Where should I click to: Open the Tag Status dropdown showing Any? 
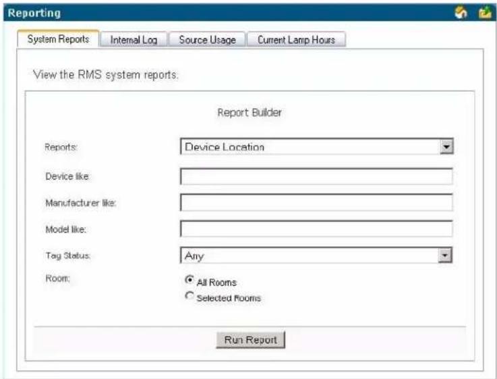pyautogui.click(x=316, y=256)
